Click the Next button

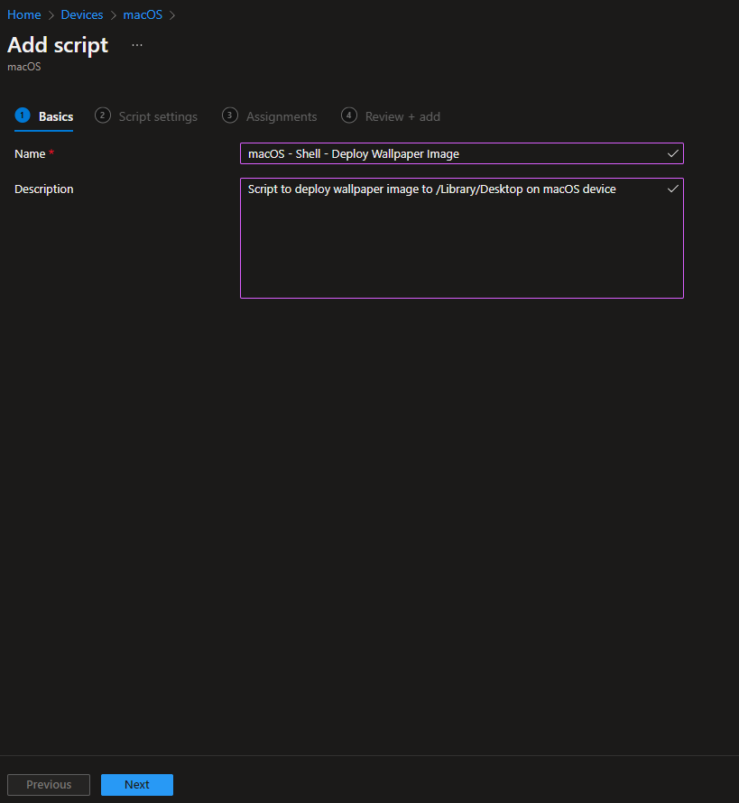[137, 785]
